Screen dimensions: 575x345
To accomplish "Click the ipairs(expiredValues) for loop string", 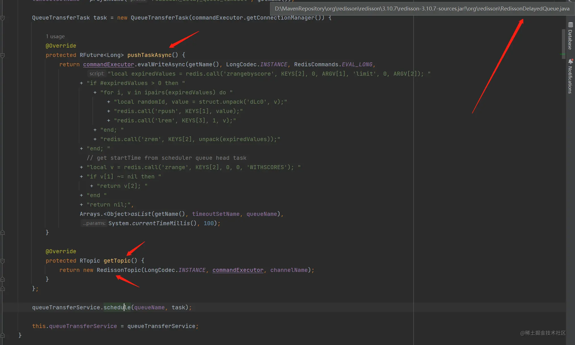I will pos(166,92).
